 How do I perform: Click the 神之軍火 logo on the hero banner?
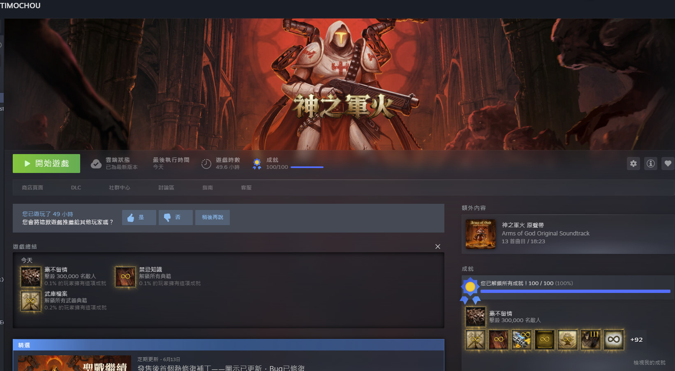[x=343, y=106]
